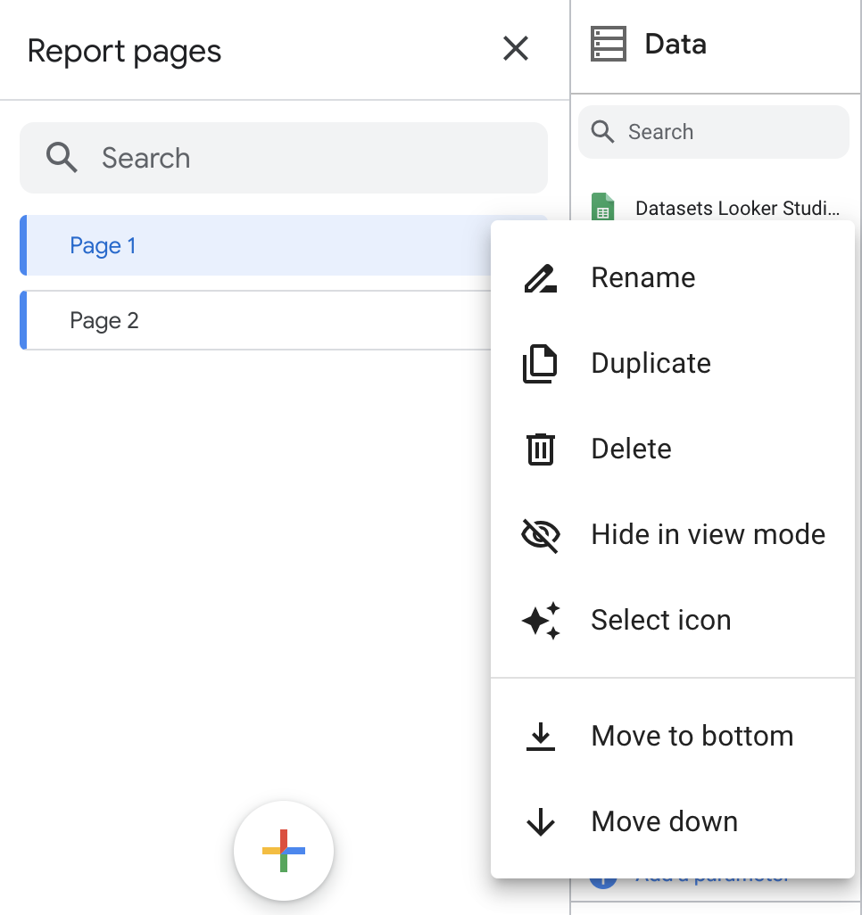Click the Move down arrow icon

point(541,821)
